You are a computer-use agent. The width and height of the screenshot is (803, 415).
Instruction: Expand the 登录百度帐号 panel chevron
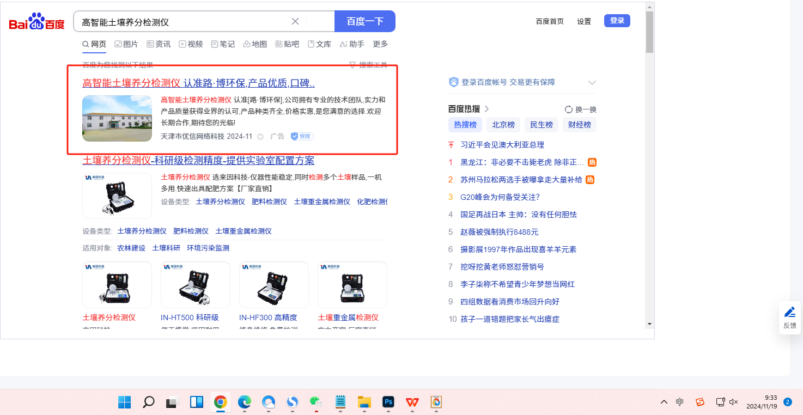592,83
